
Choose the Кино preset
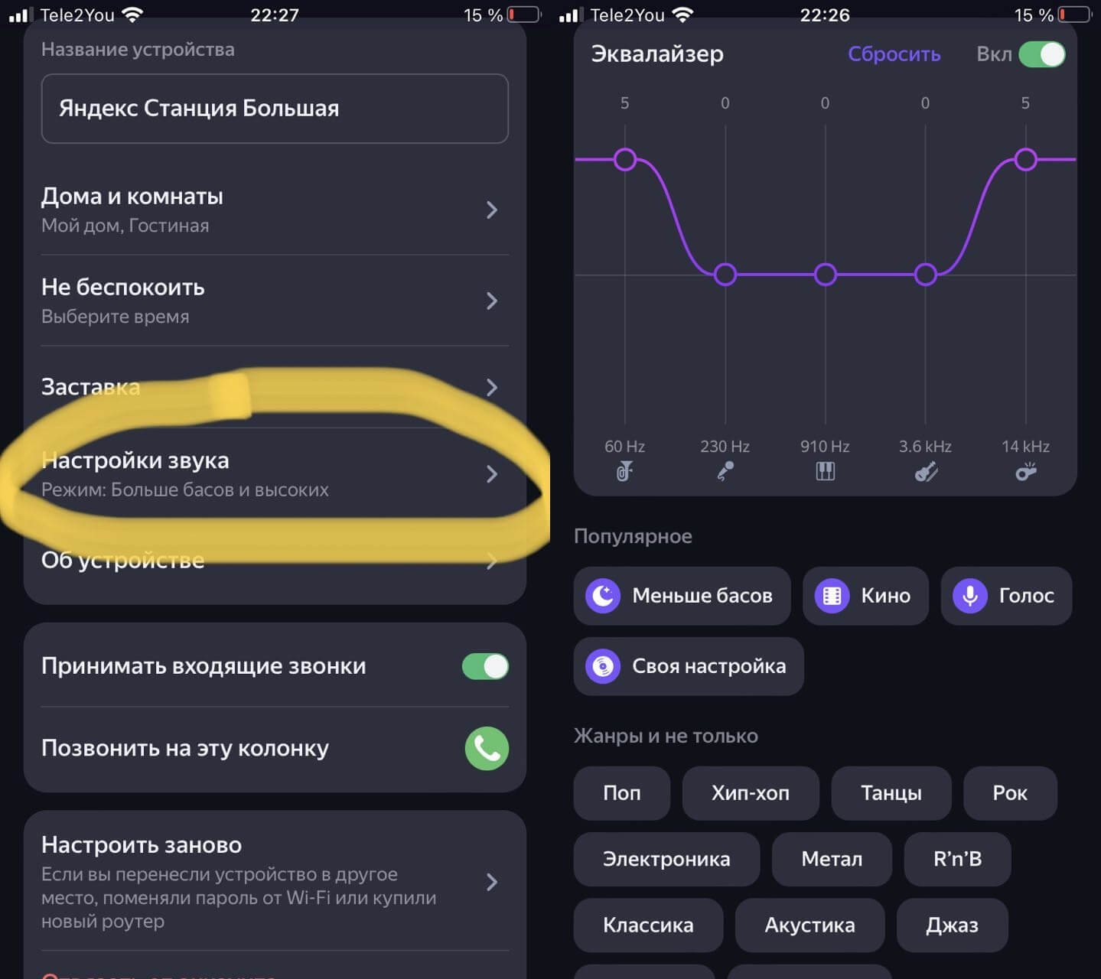[865, 596]
